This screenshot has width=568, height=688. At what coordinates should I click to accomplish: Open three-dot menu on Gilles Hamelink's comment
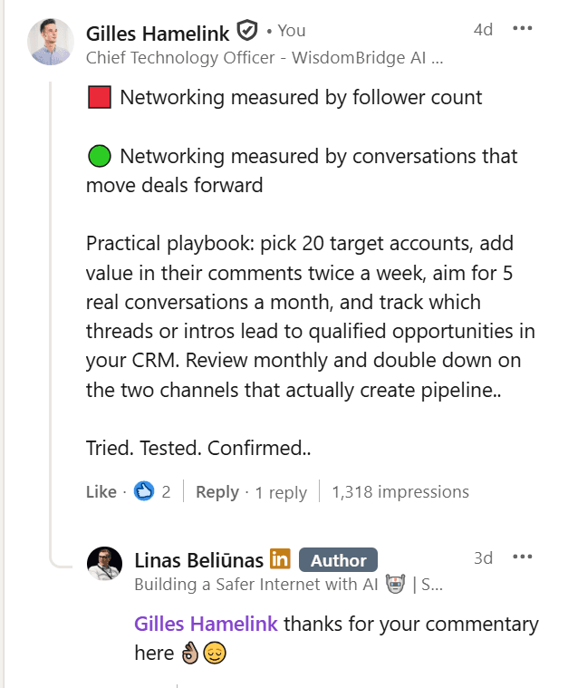(x=523, y=28)
